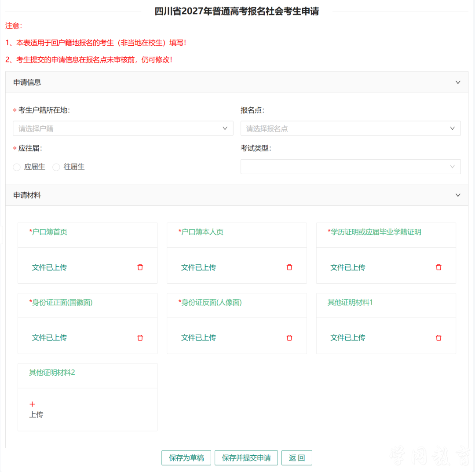Collapse the 申请信息 section chevron
Viewport: 475px width, 472px height.
pos(458,82)
